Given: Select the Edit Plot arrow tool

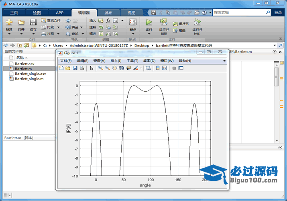Looking at the screenshot, I should 92,68.
